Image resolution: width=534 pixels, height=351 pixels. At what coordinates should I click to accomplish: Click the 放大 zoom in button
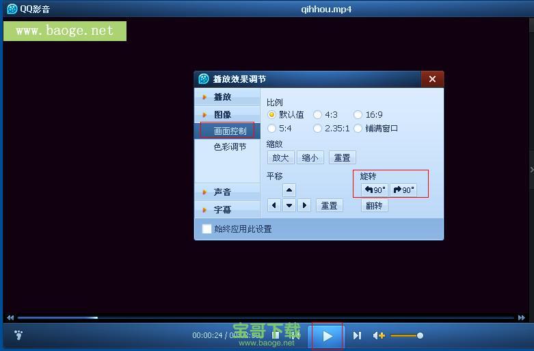pyautogui.click(x=280, y=158)
